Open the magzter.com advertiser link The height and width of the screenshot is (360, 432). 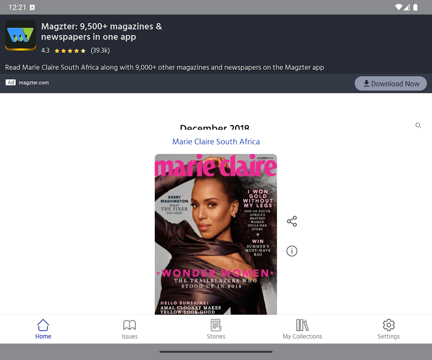34,83
